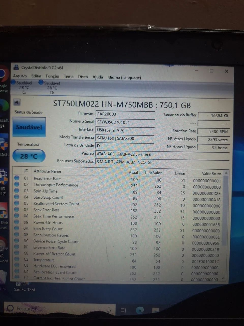Click the Limiar column header
Screen dimensions: 244x326
click(x=180, y=173)
